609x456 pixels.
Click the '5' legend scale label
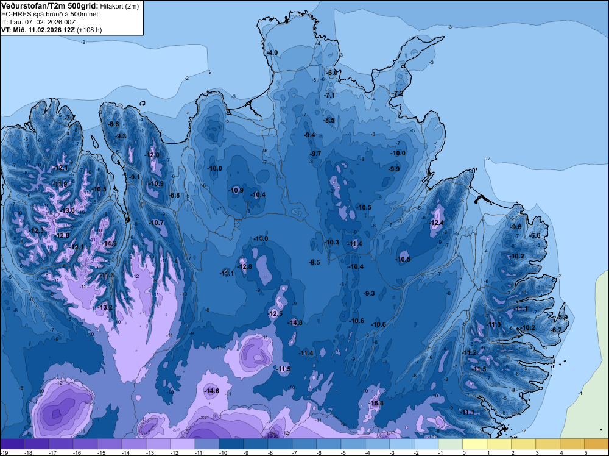(586, 453)
